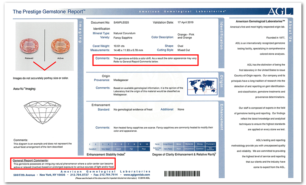Select the Extremely Rare rarity cell
Image resolution: width=306 pixels, height=185 pixels.
point(157,149)
